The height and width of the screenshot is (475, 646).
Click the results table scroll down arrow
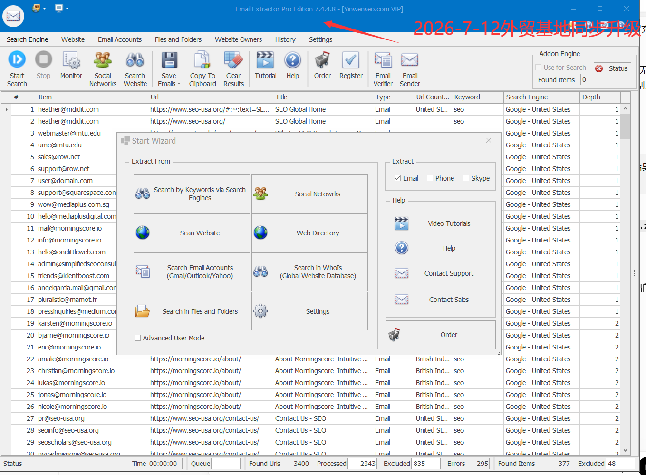click(625, 450)
